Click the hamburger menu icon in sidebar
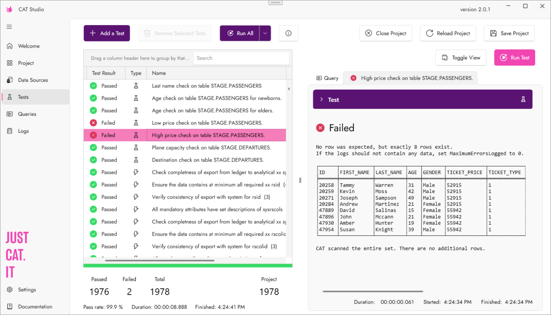This screenshot has width=551, height=315. click(9, 27)
